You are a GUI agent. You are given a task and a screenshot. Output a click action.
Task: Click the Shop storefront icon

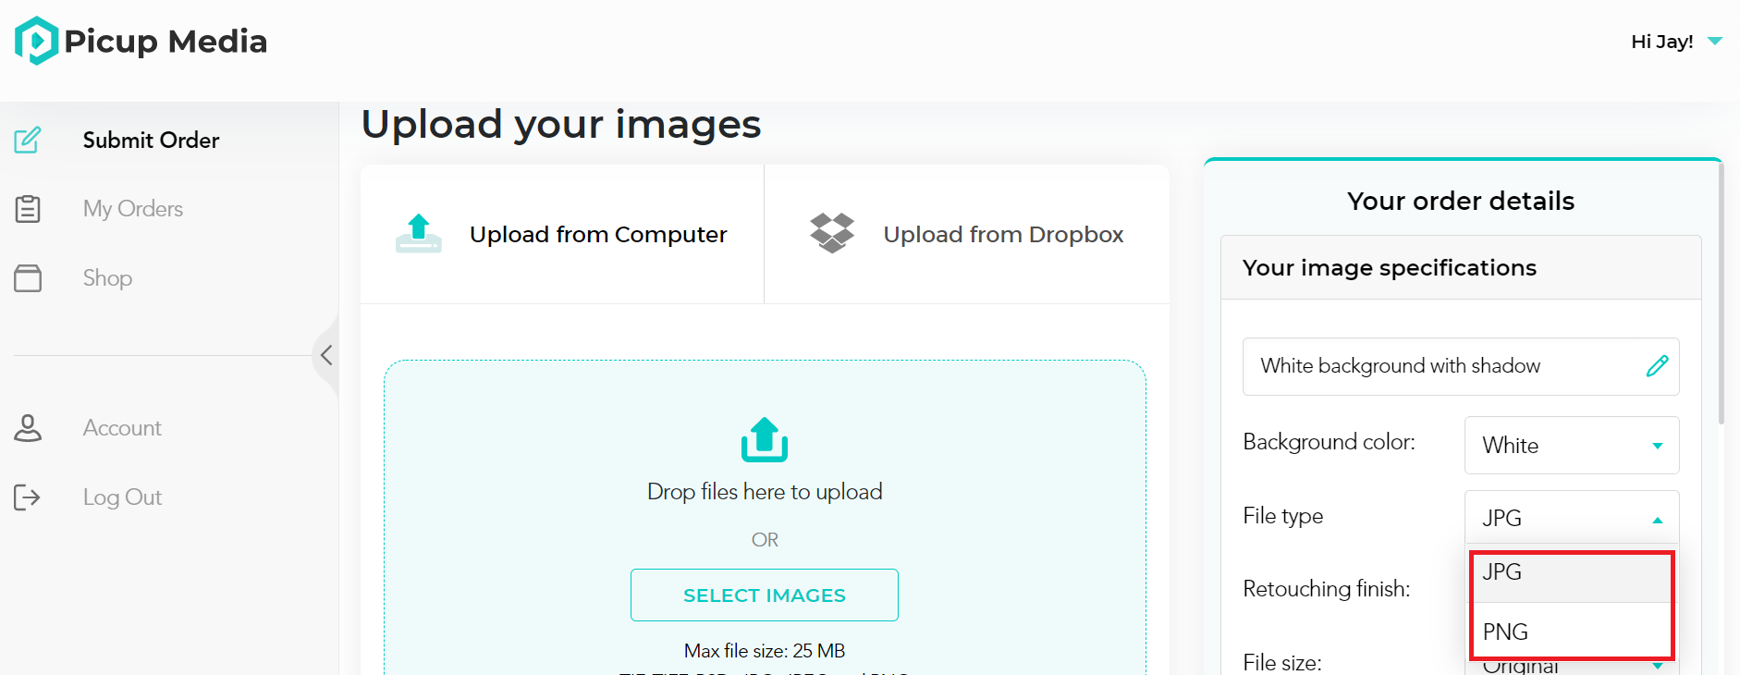pyautogui.click(x=28, y=278)
